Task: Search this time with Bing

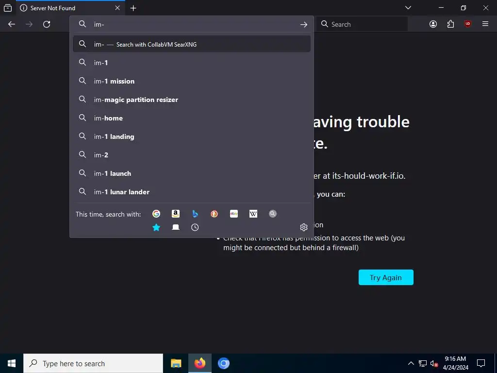Action: coord(195,214)
